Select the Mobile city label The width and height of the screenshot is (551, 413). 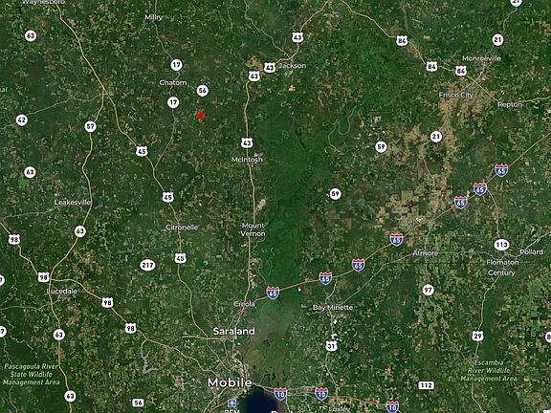click(x=230, y=382)
